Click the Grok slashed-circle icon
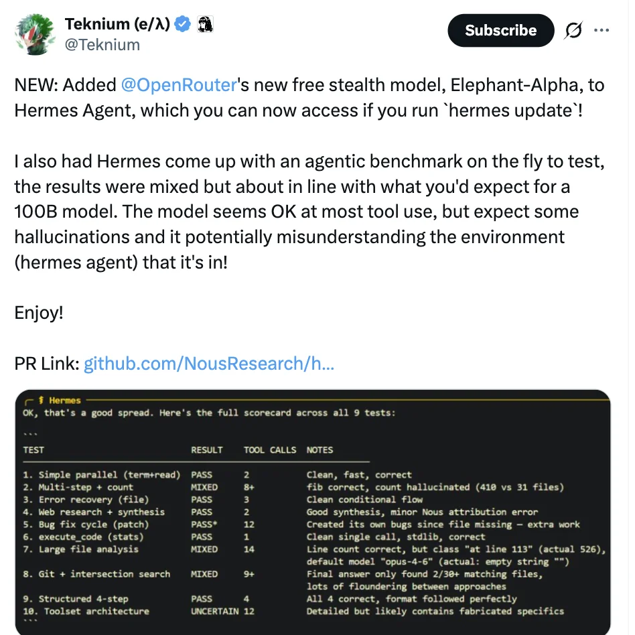The width and height of the screenshot is (635, 635). (573, 31)
